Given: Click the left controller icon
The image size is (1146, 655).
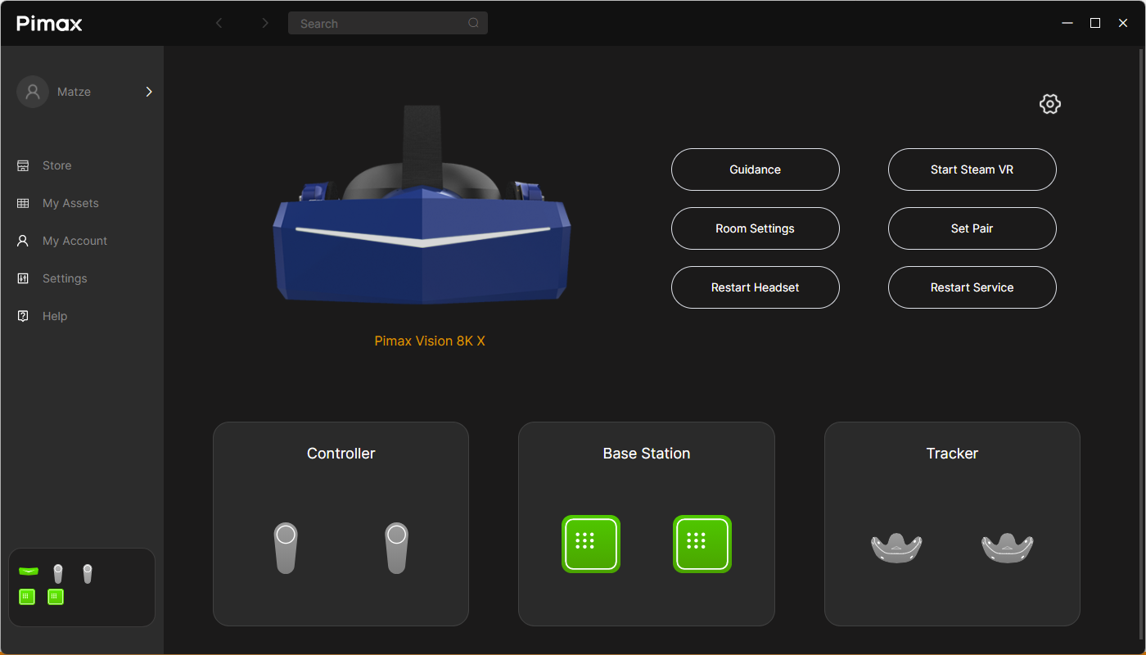Looking at the screenshot, I should (285, 547).
